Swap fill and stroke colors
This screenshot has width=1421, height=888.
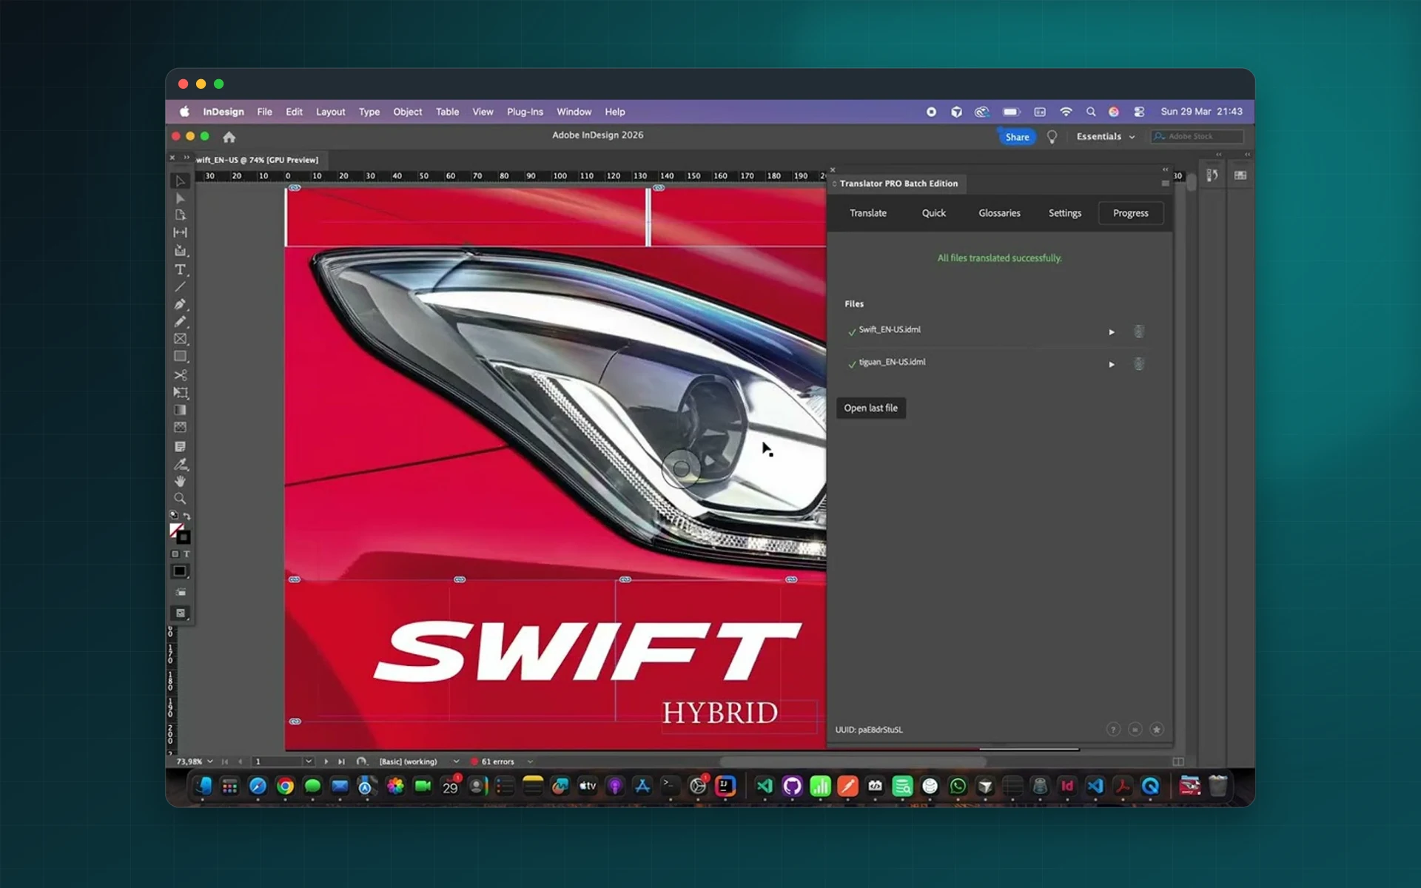(187, 516)
